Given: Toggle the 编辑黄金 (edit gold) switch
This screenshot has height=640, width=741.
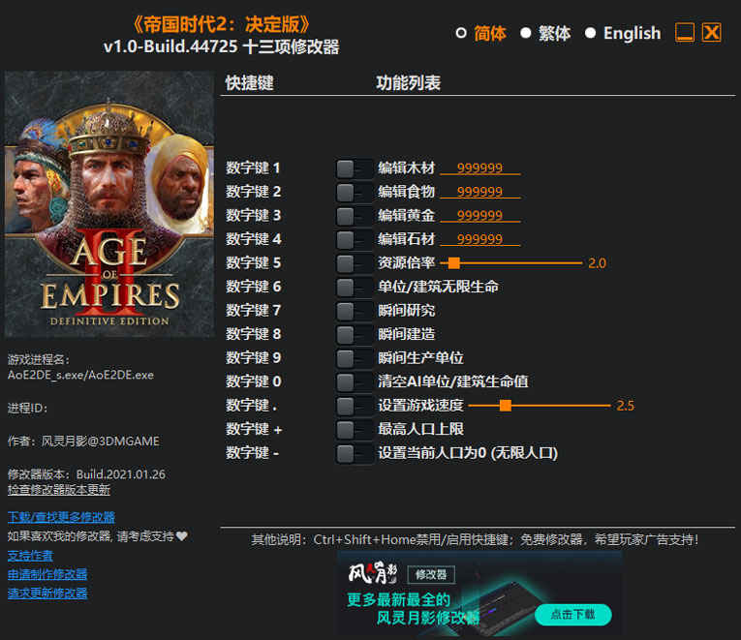Looking at the screenshot, I should point(354,216).
